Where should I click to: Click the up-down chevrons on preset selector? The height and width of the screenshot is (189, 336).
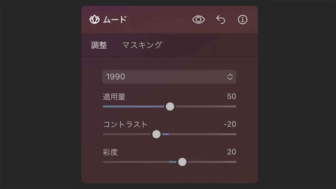click(x=230, y=77)
